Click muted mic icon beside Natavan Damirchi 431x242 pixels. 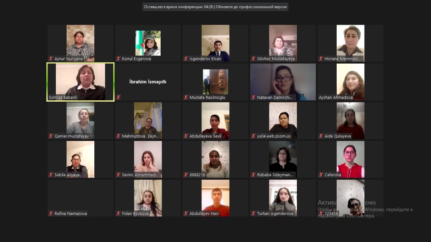tap(253, 97)
